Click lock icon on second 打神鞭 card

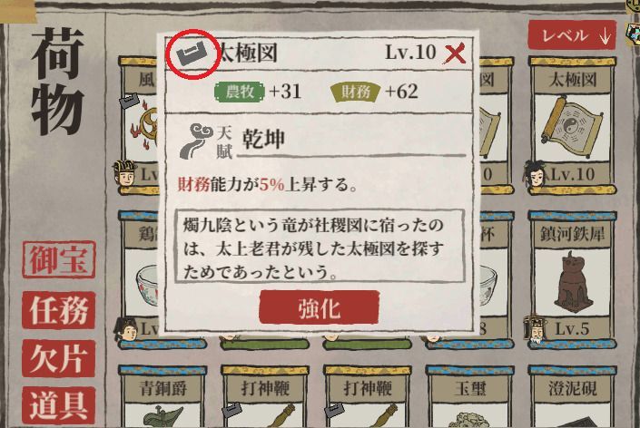pyautogui.click(x=337, y=410)
